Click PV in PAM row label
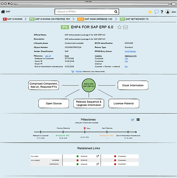This screenshot has width=177, height=178. (x=35, y=156)
